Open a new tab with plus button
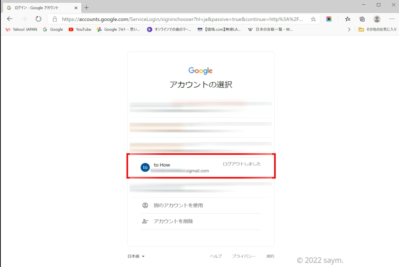The width and height of the screenshot is (399, 267). tap(87, 7)
